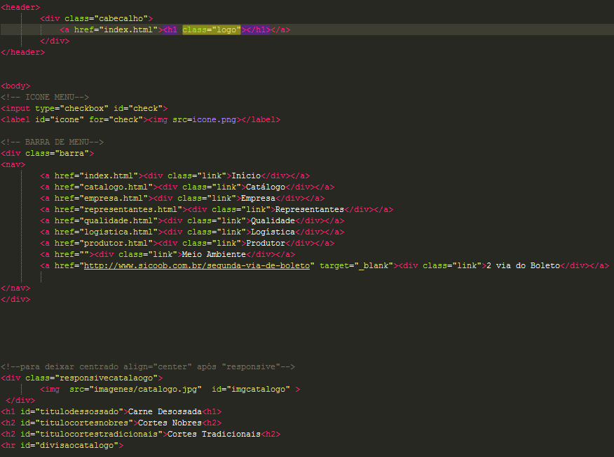The image size is (614, 457).
Task: Click the Representantes link text
Action: click(310, 209)
